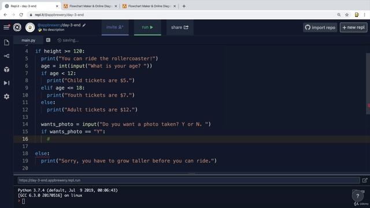Click line 'You can ride the rollercoaster!'
Screen dimensions: 370x208
pyautogui.click(x=99, y=58)
